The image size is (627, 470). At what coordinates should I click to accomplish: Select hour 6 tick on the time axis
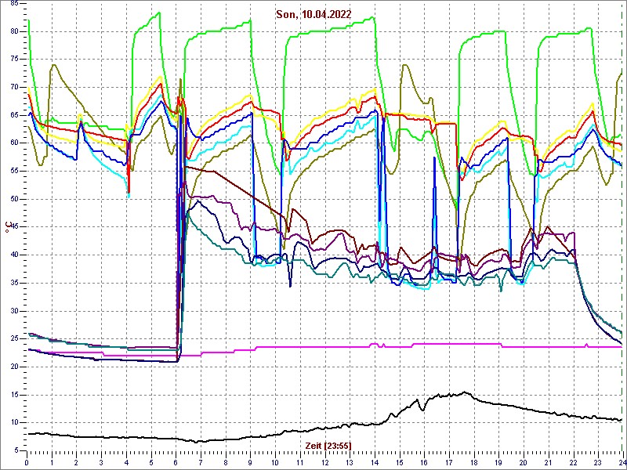(x=176, y=461)
